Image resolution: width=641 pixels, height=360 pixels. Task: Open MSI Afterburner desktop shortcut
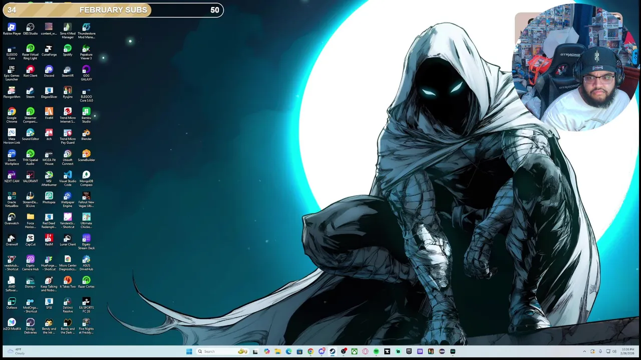click(49, 178)
